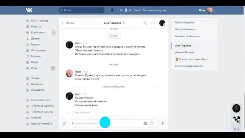Skip to next track in header player
The image size is (245, 138).
(130, 10)
